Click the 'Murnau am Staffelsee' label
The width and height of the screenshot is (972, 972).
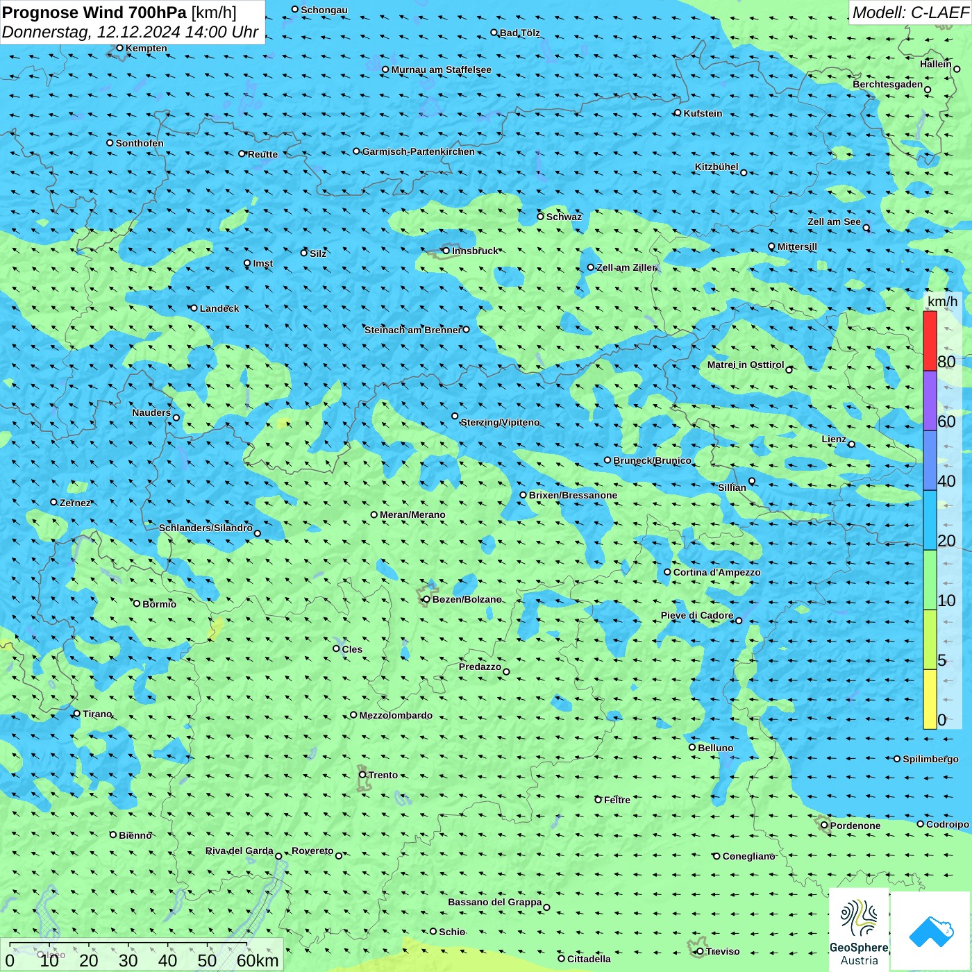point(441,69)
